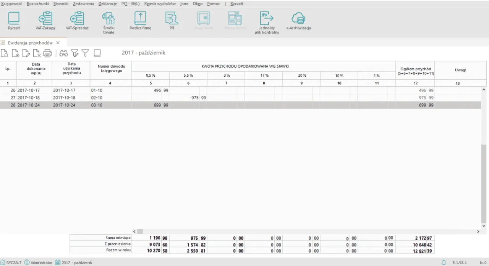Open the Słowniki menu
This screenshot has height=266, width=489.
pyautogui.click(x=60, y=3)
